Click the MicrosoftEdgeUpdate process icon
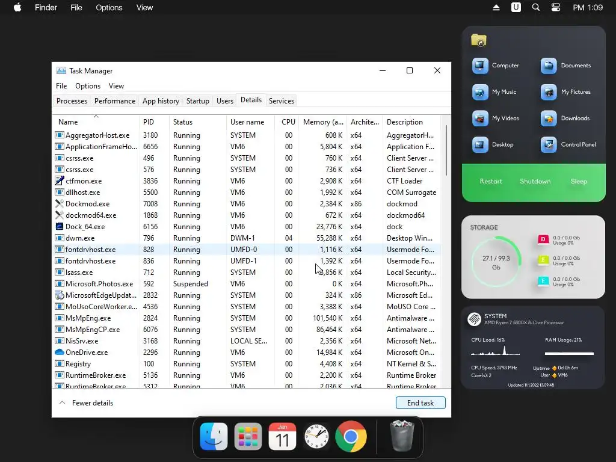This screenshot has height=462, width=616. (x=60, y=295)
